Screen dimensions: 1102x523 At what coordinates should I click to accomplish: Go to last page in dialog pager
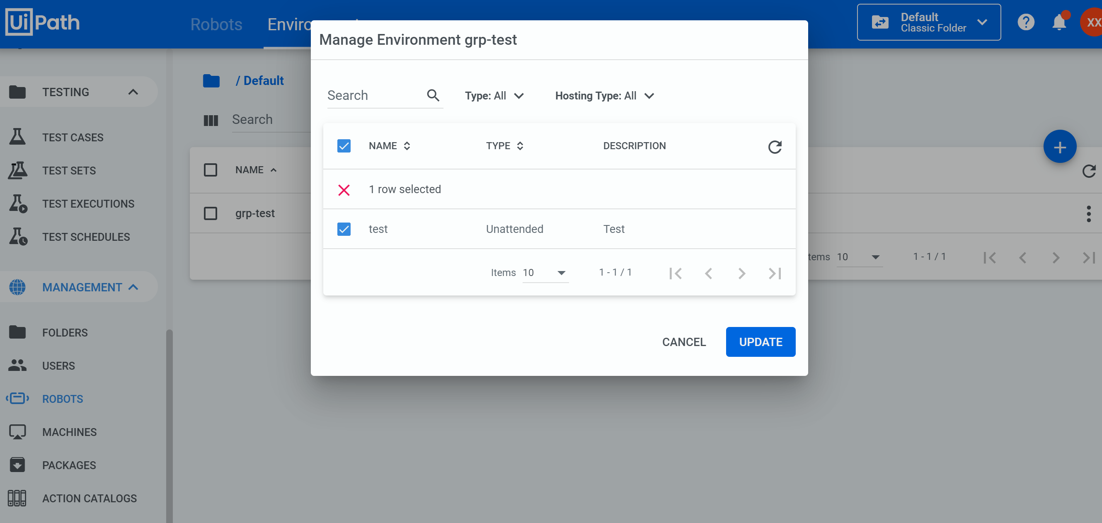pos(774,273)
